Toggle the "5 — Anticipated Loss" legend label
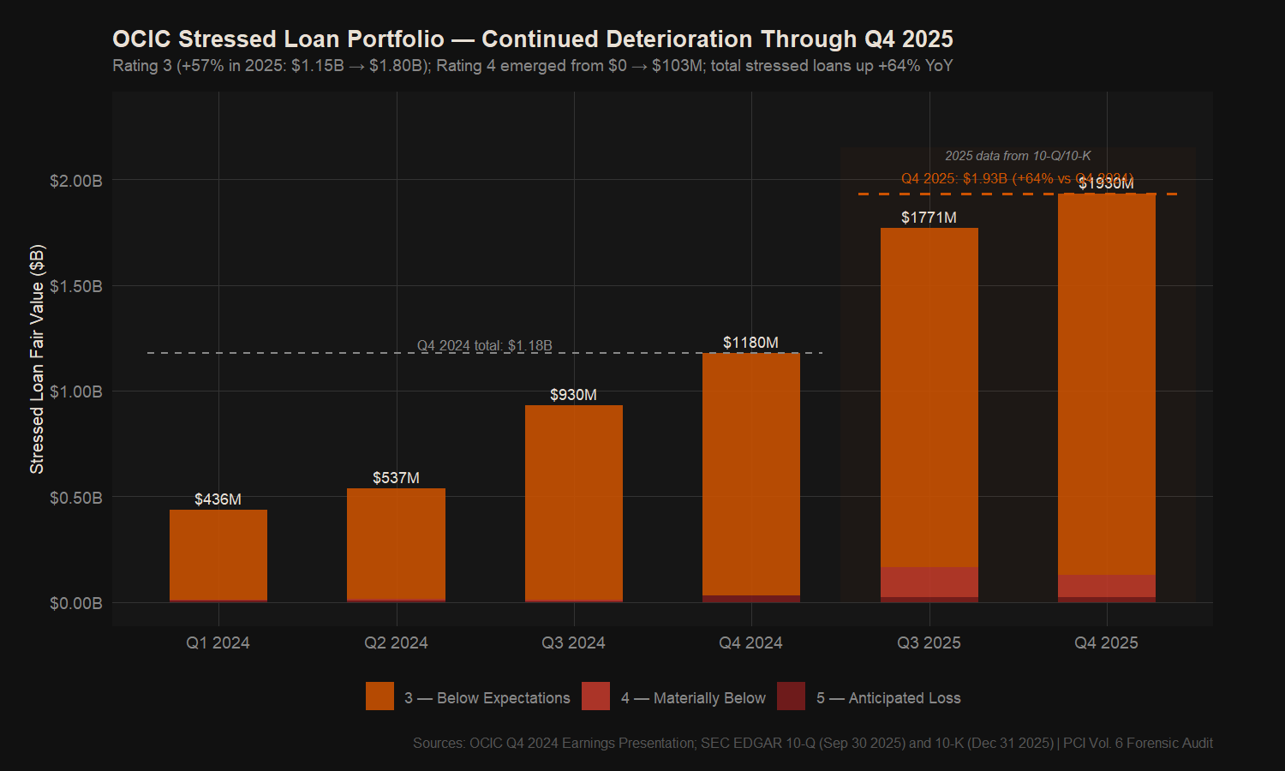The height and width of the screenshot is (771, 1285). click(x=888, y=698)
